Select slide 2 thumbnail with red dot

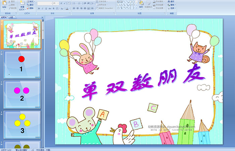[22, 65]
